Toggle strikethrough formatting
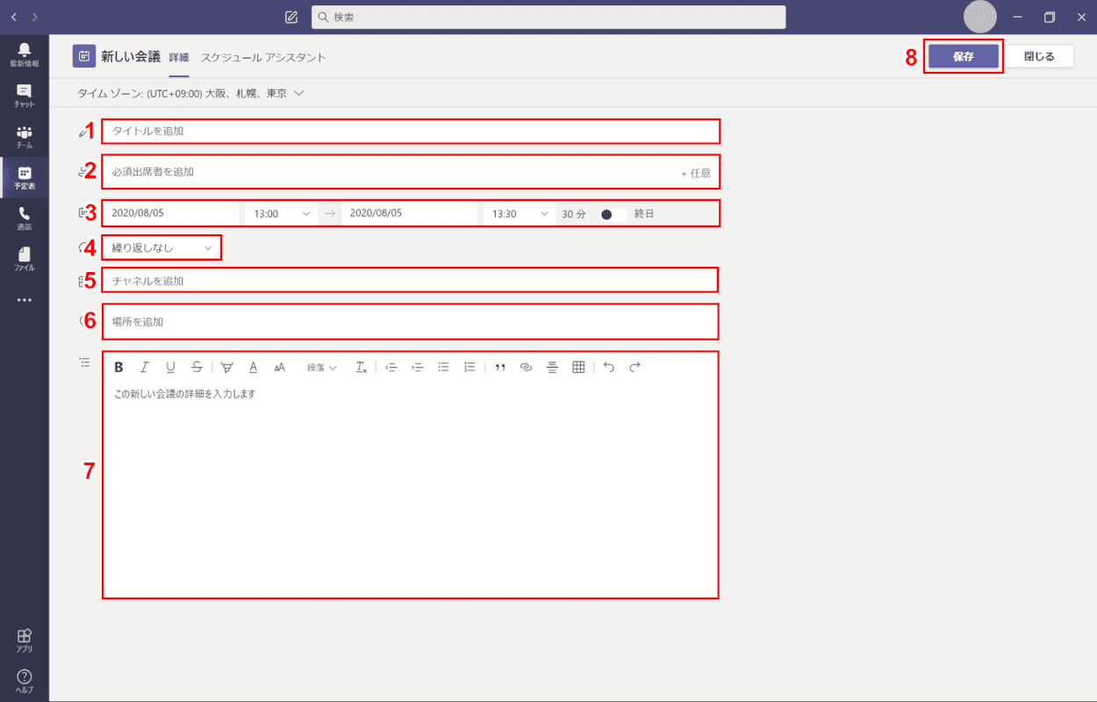 click(x=197, y=368)
